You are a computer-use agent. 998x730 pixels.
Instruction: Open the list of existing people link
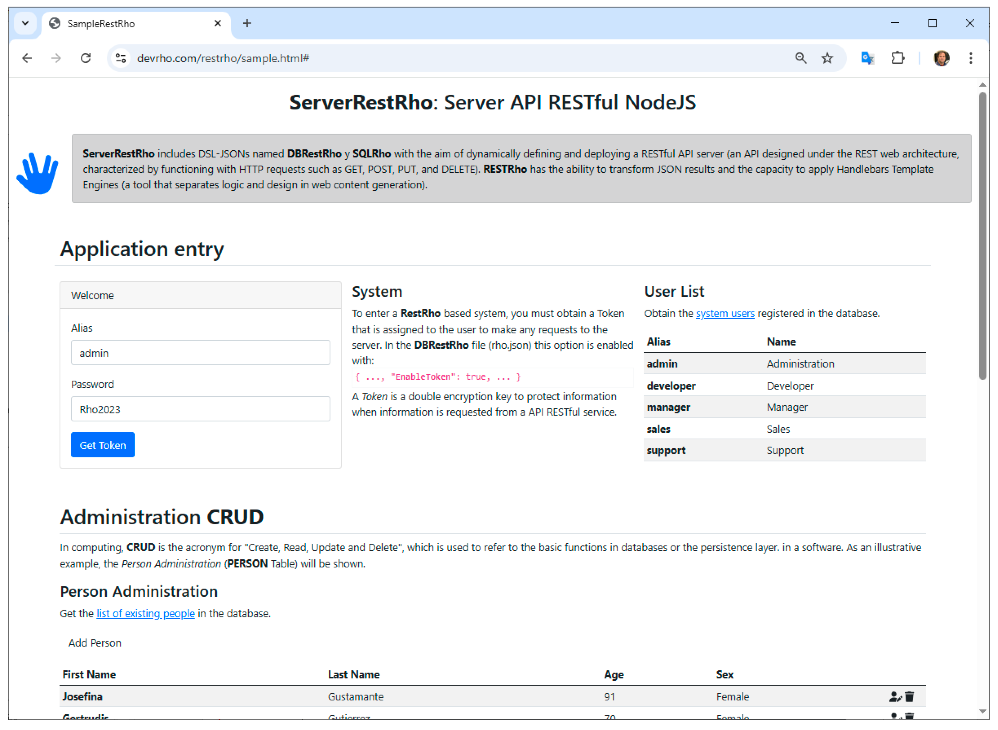click(145, 613)
